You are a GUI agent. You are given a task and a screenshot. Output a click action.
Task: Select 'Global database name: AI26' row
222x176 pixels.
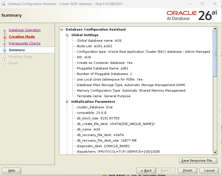pyautogui.click(x=99, y=41)
